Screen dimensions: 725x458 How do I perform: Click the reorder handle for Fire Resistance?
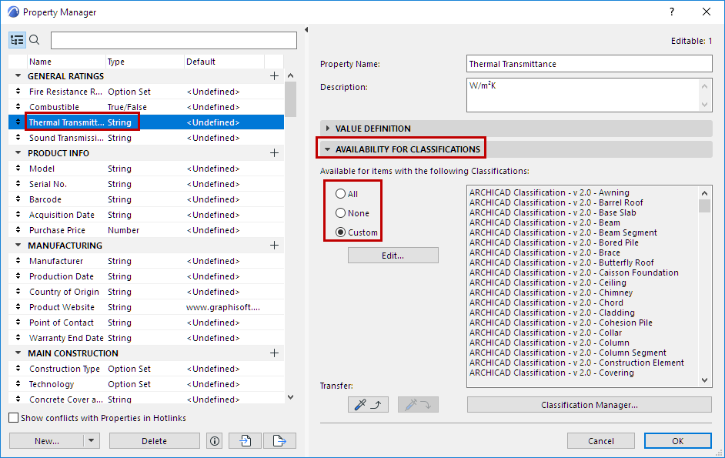18,91
